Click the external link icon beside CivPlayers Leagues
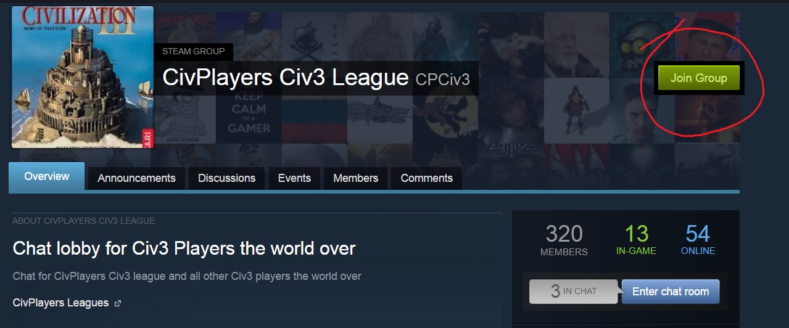Image resolution: width=789 pixels, height=328 pixels. (118, 303)
